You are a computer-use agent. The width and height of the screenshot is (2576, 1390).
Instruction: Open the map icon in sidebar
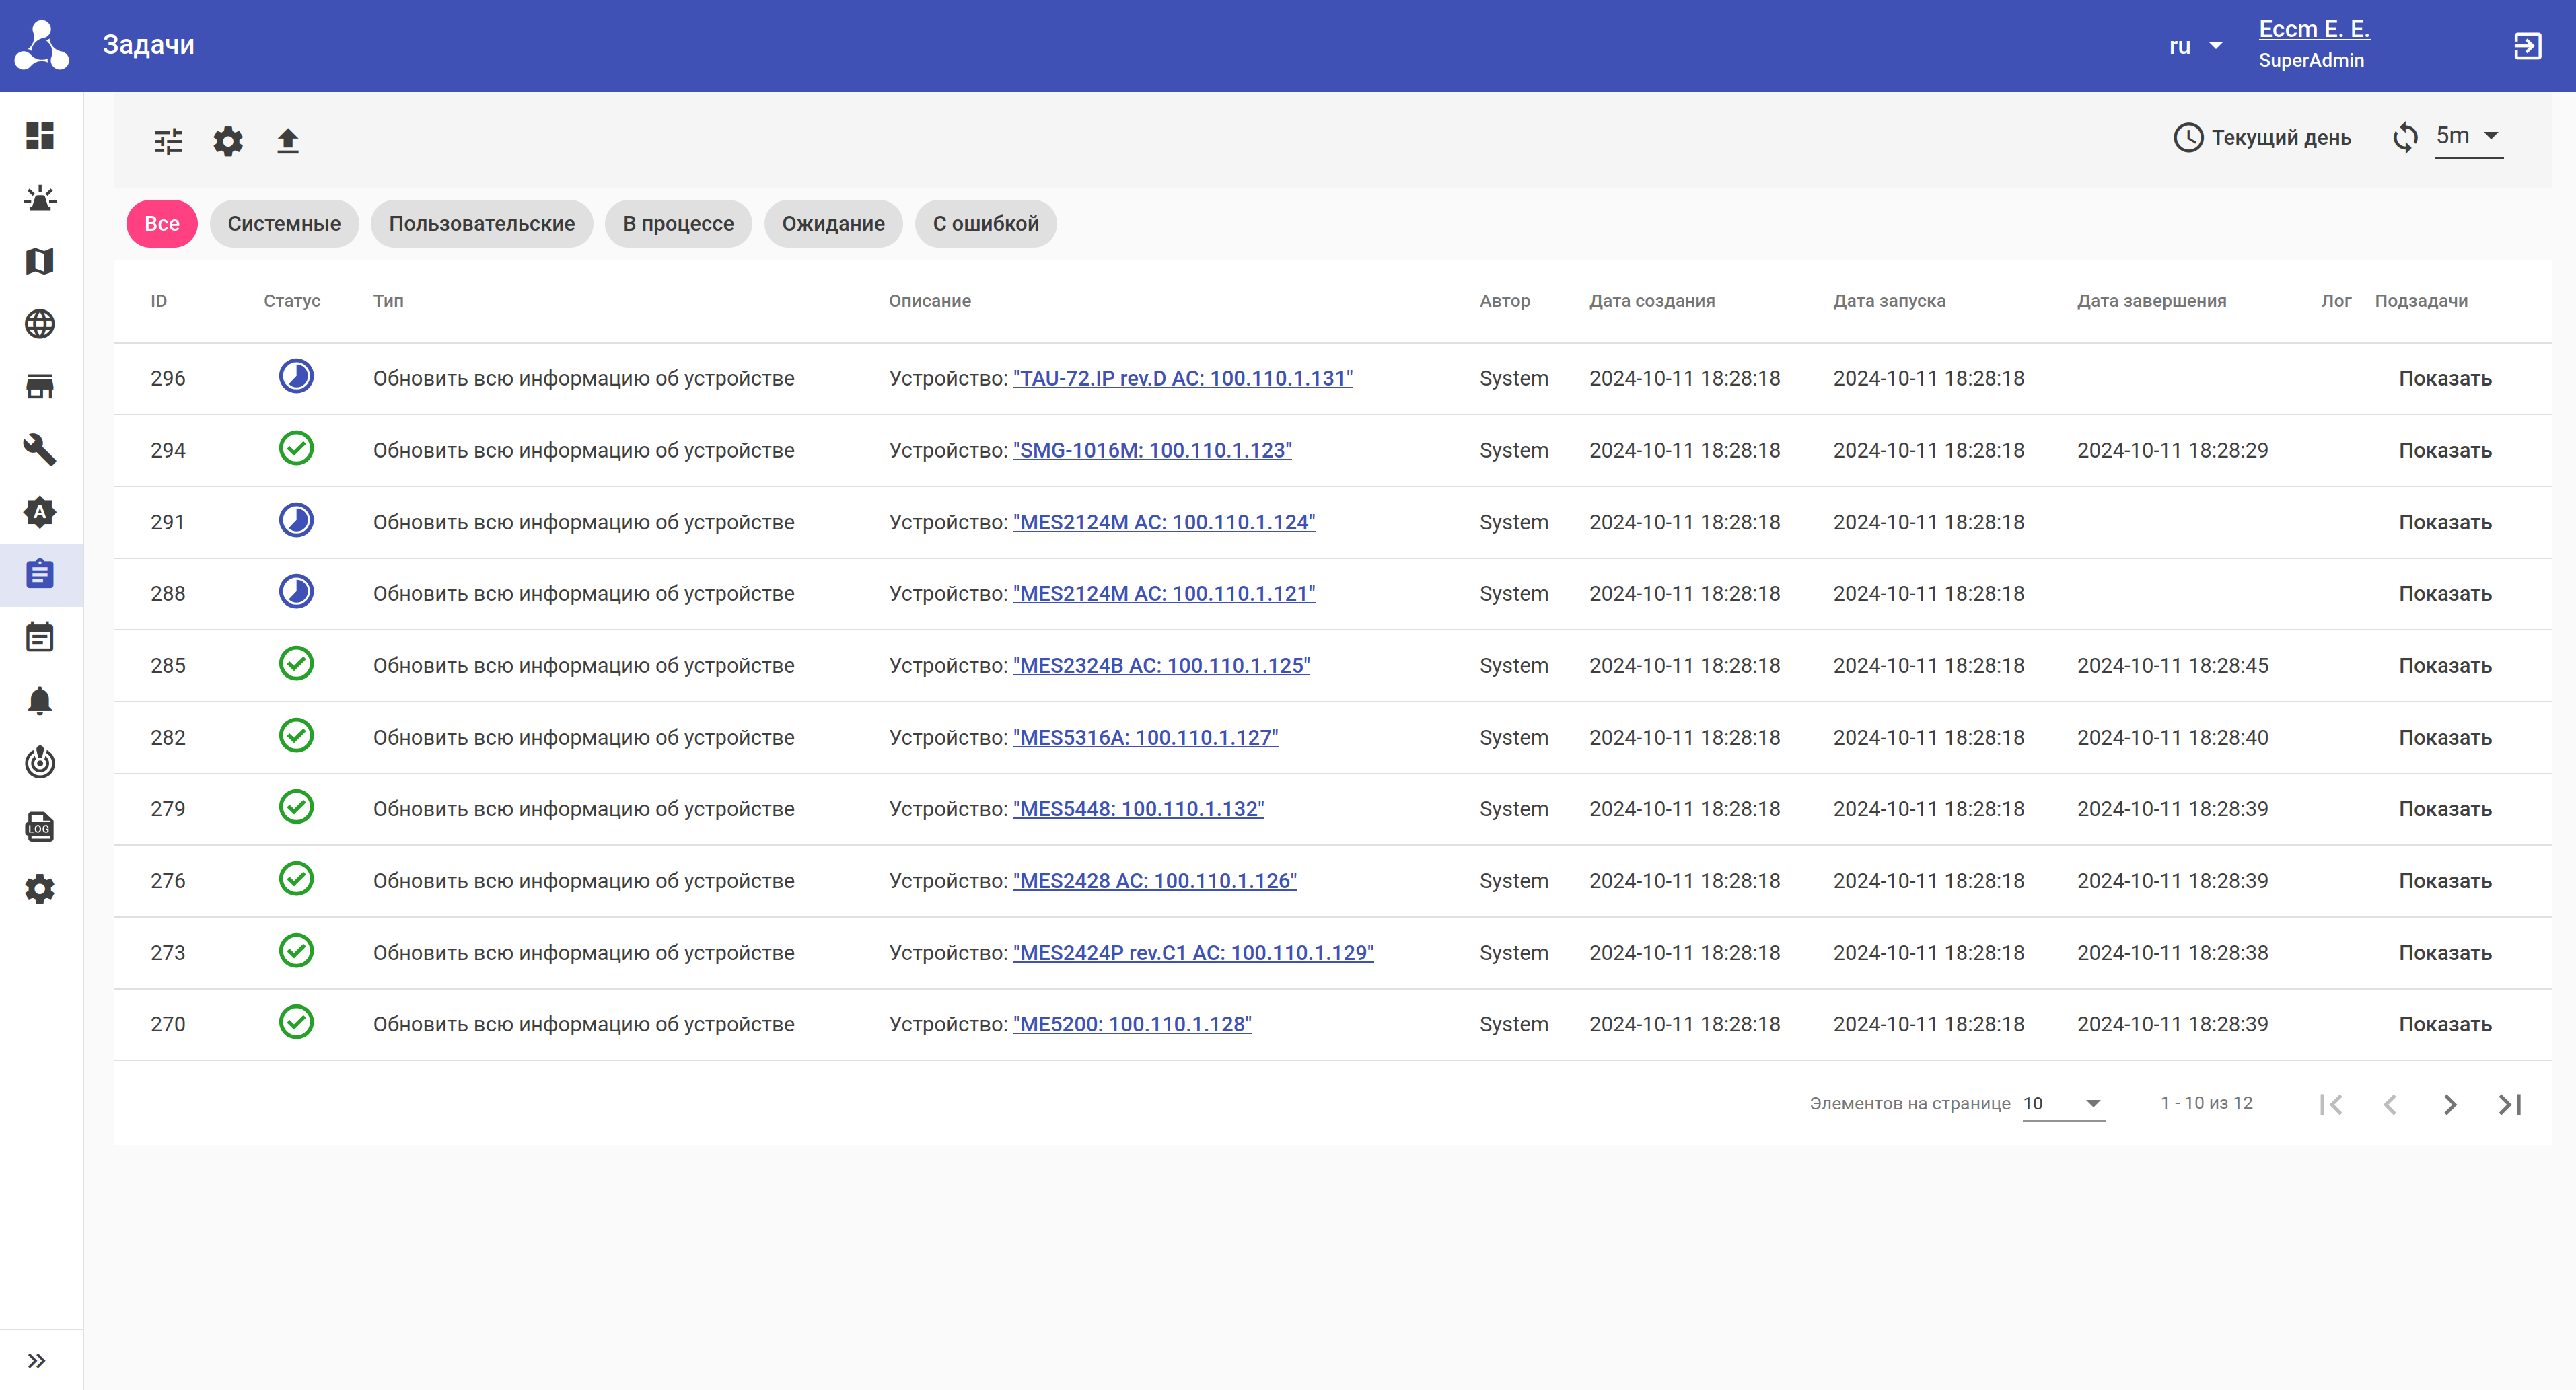coord(40,261)
